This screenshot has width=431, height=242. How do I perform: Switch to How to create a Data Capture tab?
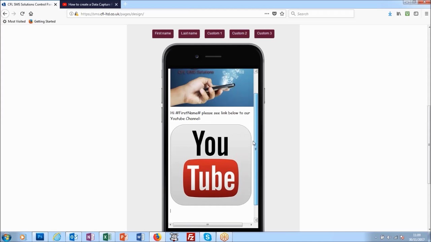point(90,4)
